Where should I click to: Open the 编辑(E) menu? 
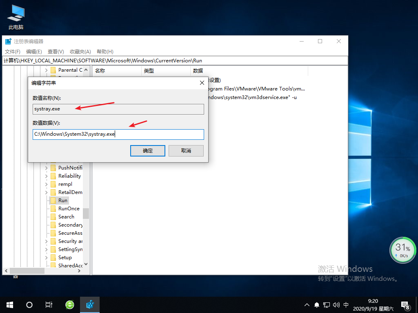coord(33,51)
